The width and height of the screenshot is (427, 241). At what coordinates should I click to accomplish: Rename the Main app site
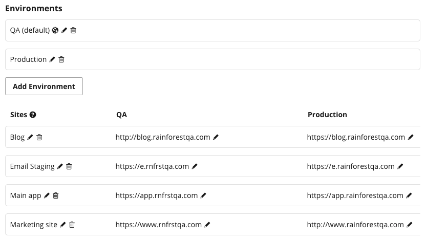[47, 195]
